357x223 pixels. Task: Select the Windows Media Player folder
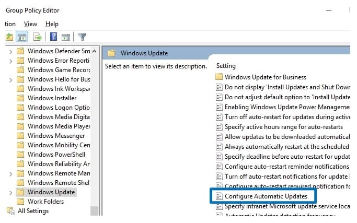53,126
